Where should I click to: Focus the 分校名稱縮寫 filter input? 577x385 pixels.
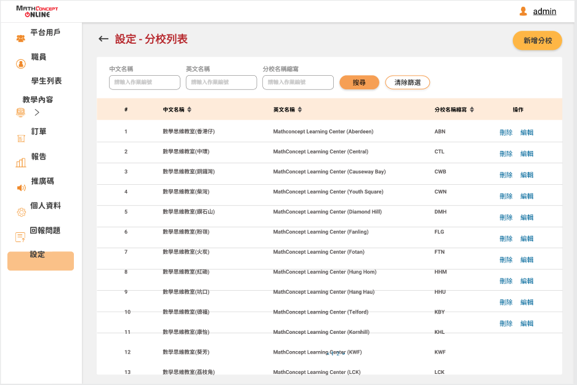pos(298,83)
